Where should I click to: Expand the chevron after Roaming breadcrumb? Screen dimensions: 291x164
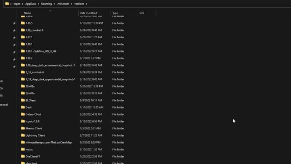point(54,4)
